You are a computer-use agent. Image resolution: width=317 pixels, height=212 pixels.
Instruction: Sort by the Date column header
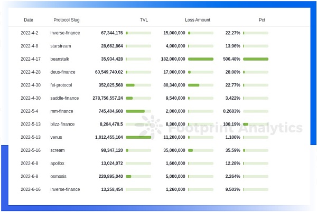[29, 20]
